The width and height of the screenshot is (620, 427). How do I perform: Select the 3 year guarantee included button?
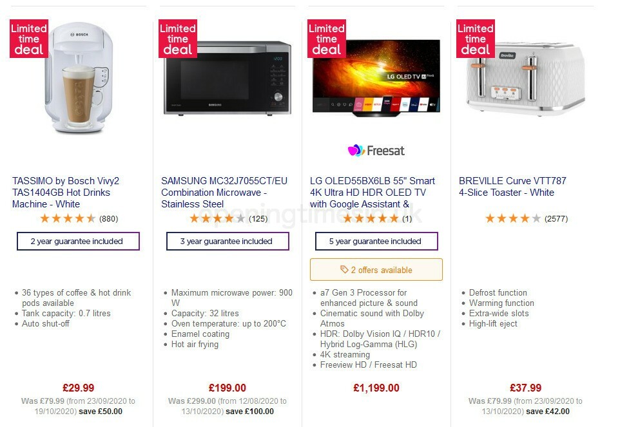[227, 241]
